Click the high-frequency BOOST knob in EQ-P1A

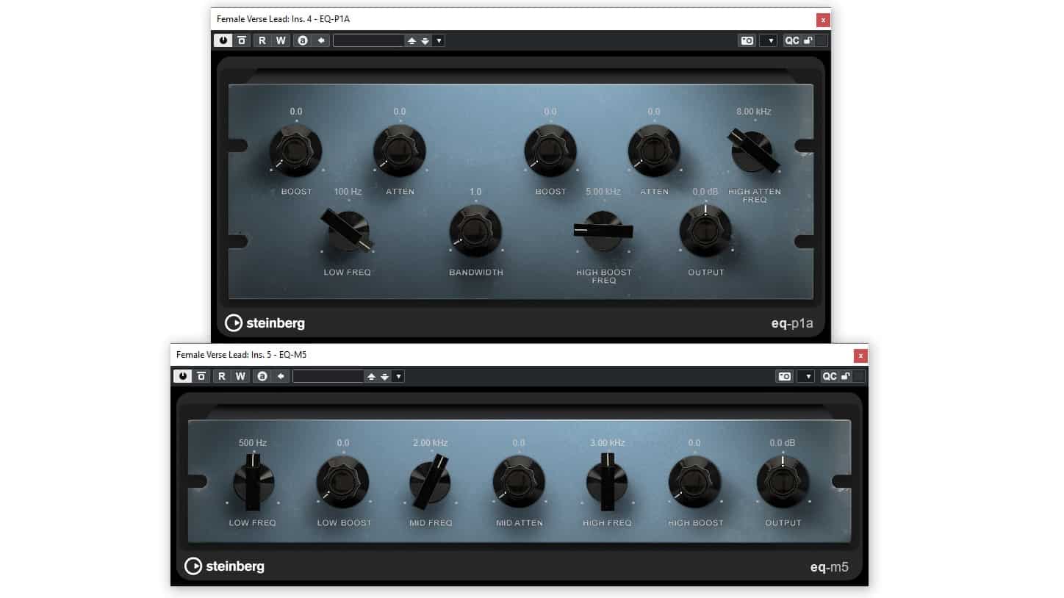point(550,151)
